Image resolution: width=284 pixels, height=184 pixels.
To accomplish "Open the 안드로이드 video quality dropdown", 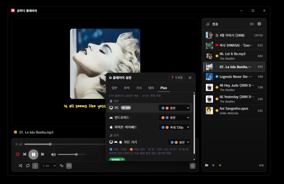I will pyautogui.click(x=174, y=118).
